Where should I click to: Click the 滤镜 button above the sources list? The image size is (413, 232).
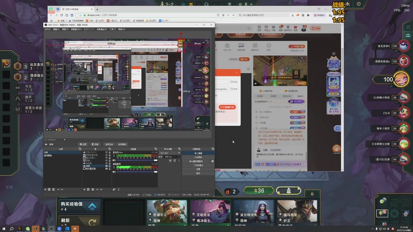coord(96,144)
